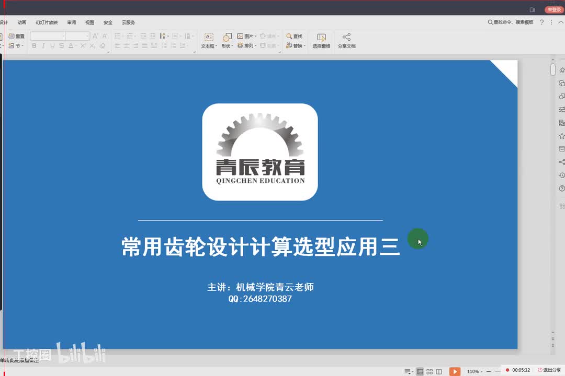The width and height of the screenshot is (565, 376).
Task: Switch to normal view in the status bar
Action: [x=420, y=371]
